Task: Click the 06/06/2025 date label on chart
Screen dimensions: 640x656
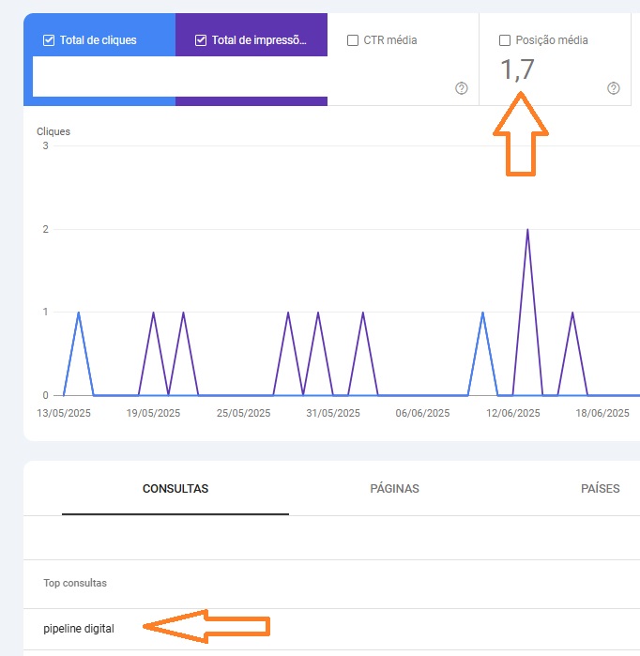Action: coord(422,413)
